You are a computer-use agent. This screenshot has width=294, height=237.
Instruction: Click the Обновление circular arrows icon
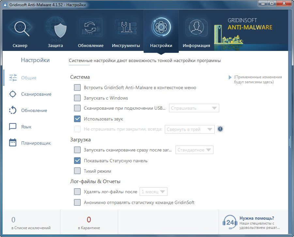click(x=91, y=27)
